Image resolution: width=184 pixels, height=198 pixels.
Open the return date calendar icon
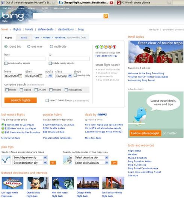click(x=41, y=76)
